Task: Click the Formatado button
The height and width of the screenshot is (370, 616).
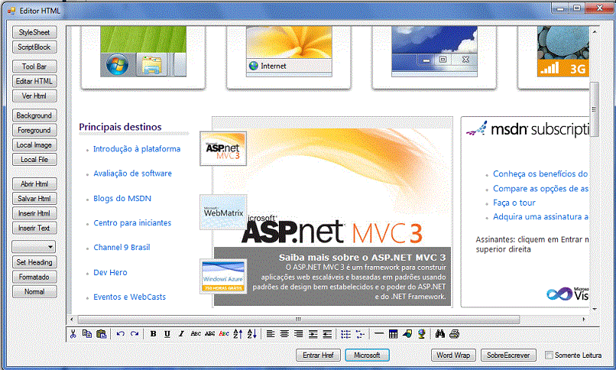Action: tap(34, 277)
